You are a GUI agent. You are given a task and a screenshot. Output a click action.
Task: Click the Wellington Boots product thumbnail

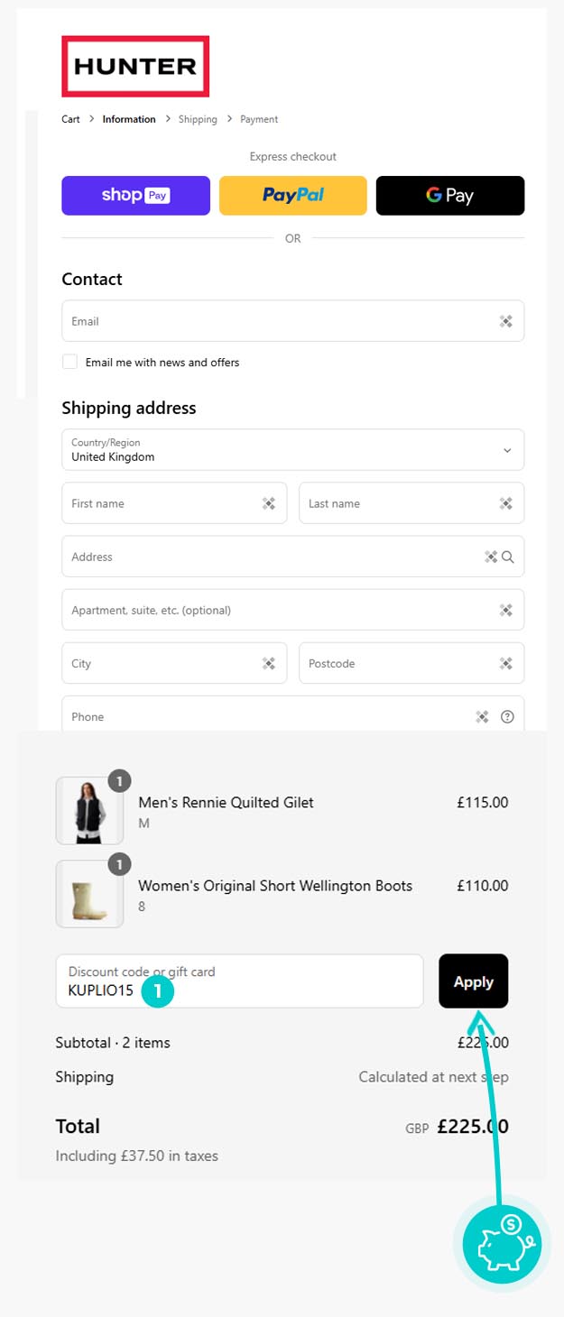(89, 894)
